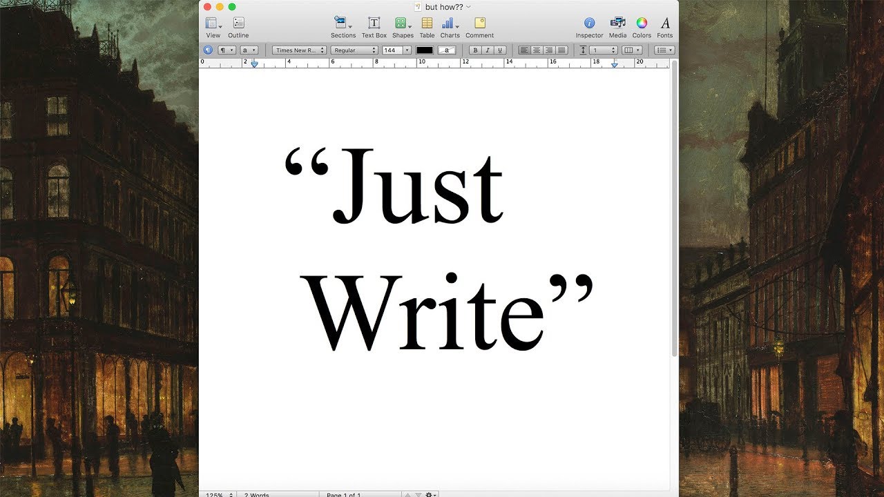884x497 pixels.
Task: Open the View toolbar menu
Action: [x=213, y=27]
